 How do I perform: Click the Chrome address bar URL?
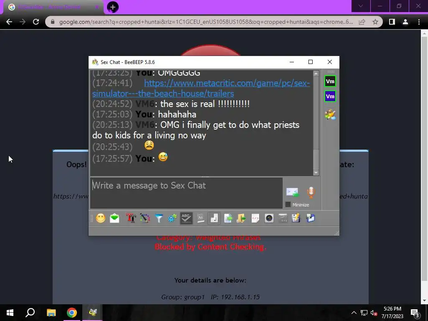tap(206, 22)
